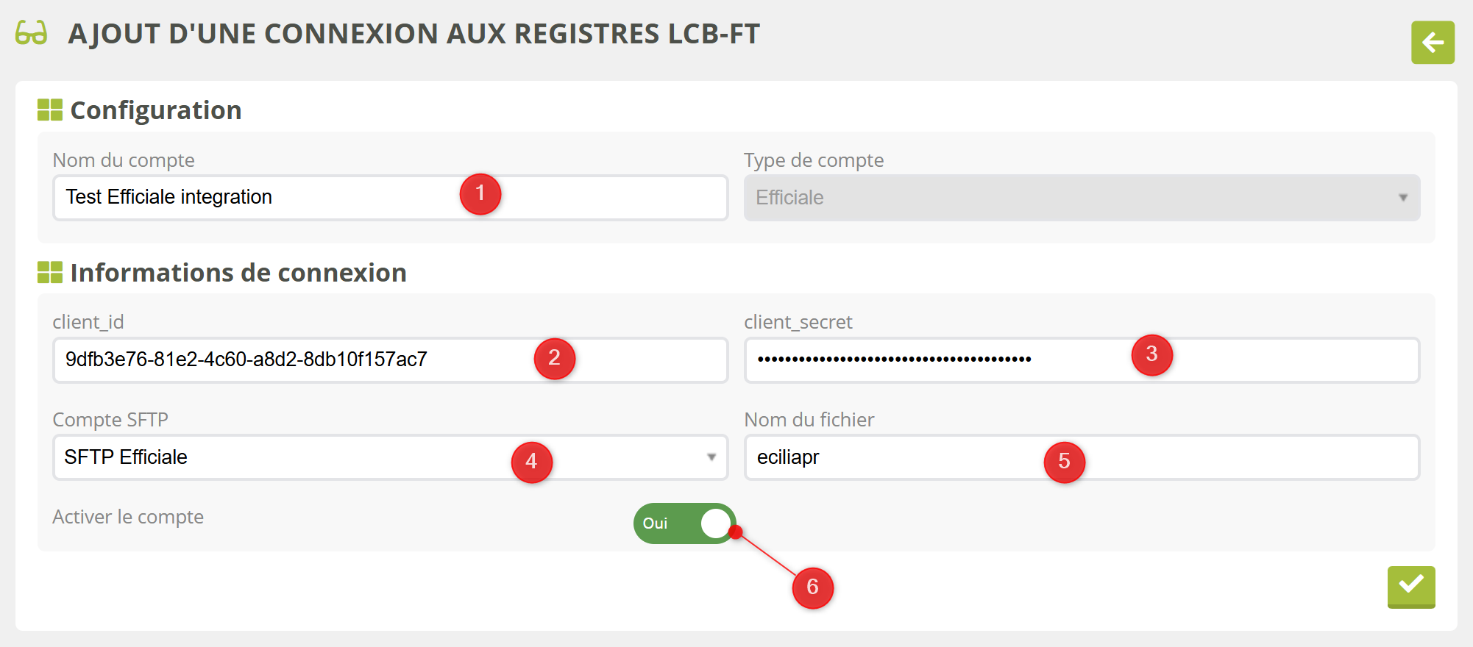This screenshot has width=1473, height=647.
Task: Toggle the Activer le compte switch
Action: click(684, 523)
